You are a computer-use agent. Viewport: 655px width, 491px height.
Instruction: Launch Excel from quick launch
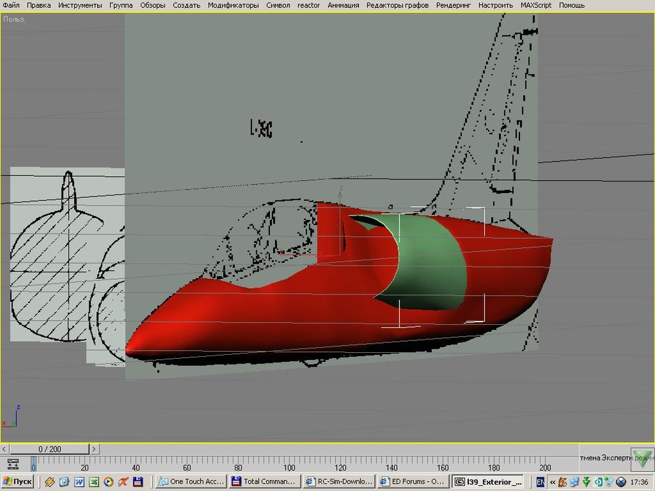(x=94, y=482)
